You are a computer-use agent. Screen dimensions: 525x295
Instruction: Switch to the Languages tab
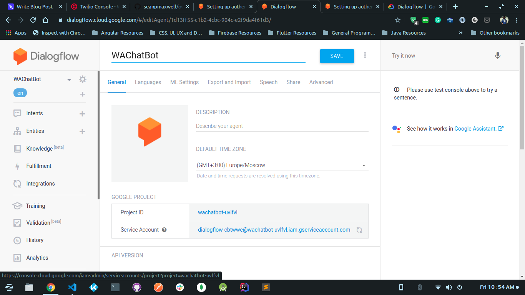click(x=148, y=82)
